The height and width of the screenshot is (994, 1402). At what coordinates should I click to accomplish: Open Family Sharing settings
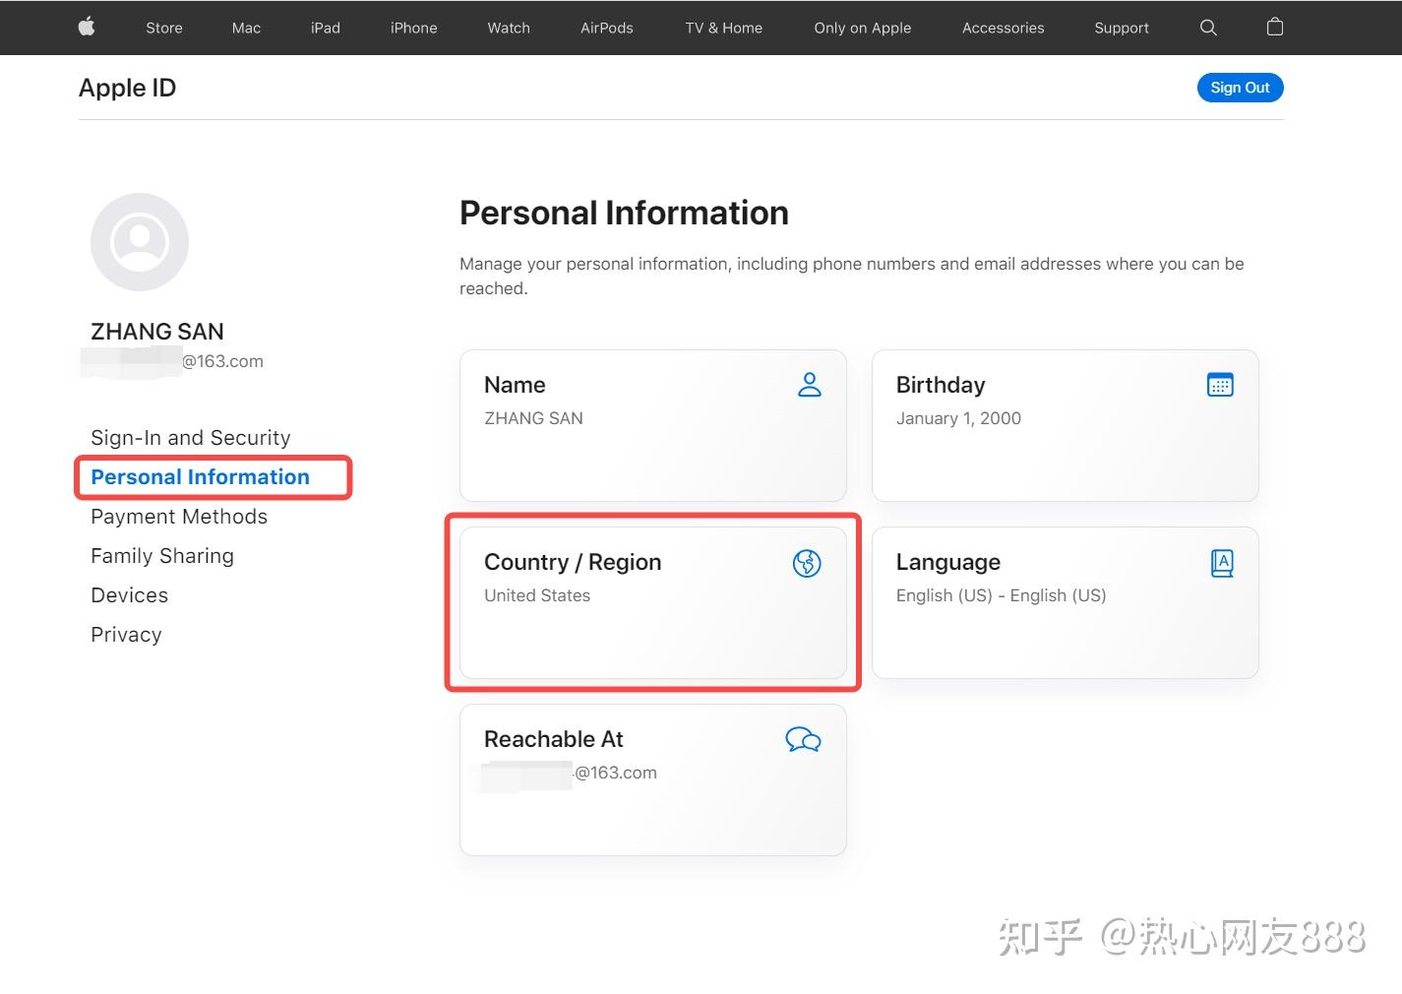coord(161,555)
